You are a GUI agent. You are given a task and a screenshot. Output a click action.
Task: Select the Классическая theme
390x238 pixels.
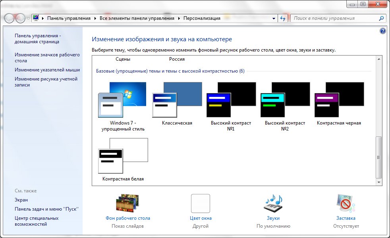(177, 104)
